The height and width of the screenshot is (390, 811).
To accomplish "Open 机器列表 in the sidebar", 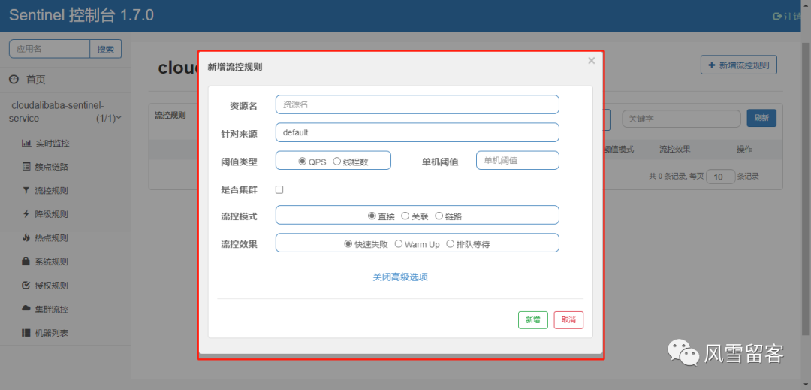I will (x=51, y=334).
